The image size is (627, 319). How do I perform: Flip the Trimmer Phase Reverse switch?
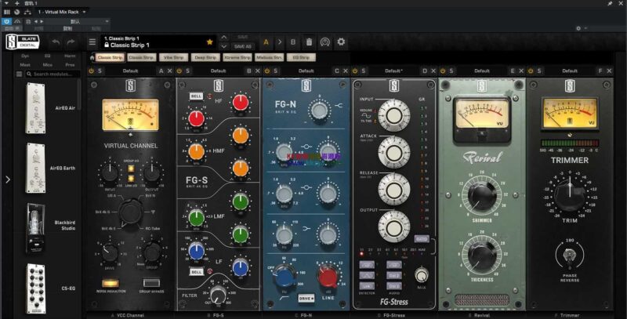[570, 255]
